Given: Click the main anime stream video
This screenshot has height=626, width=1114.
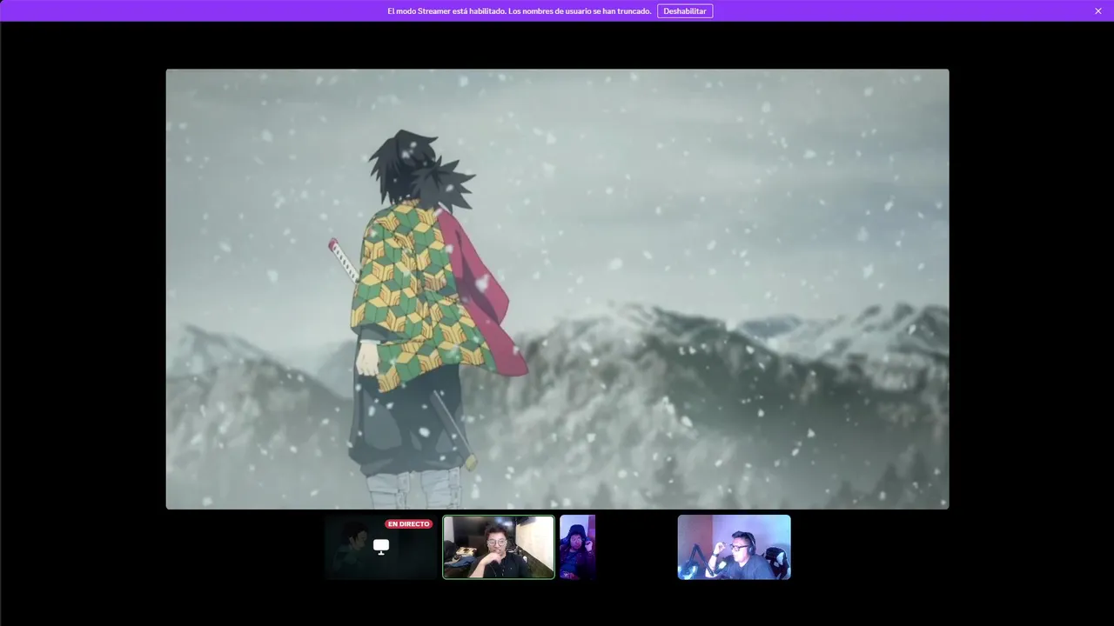Looking at the screenshot, I should click(557, 289).
